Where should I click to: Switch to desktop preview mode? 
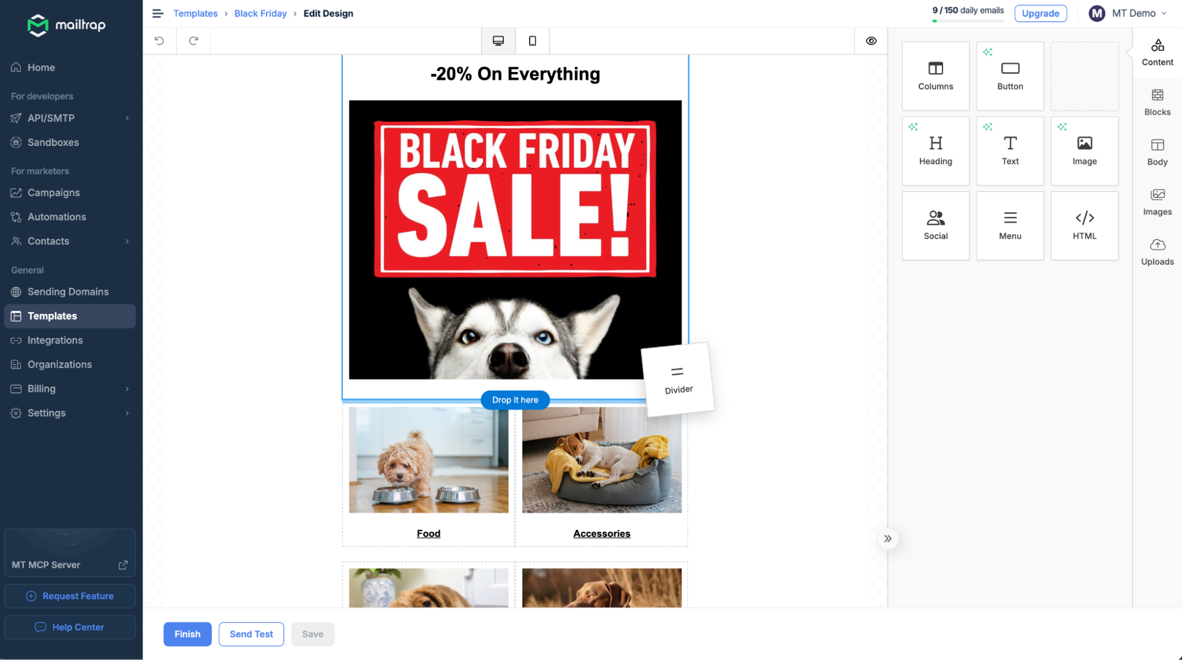coord(498,41)
